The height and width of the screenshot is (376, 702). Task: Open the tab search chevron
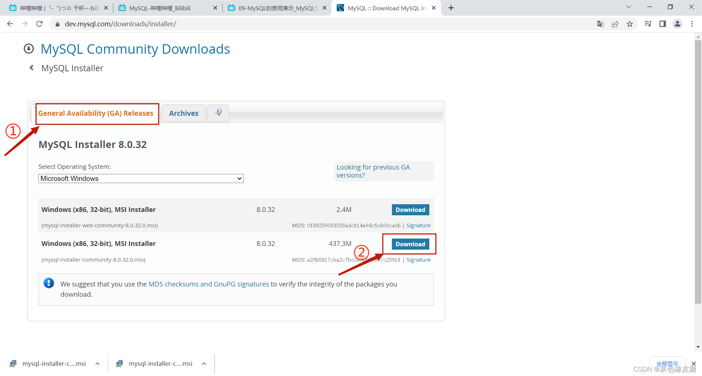pos(629,7)
